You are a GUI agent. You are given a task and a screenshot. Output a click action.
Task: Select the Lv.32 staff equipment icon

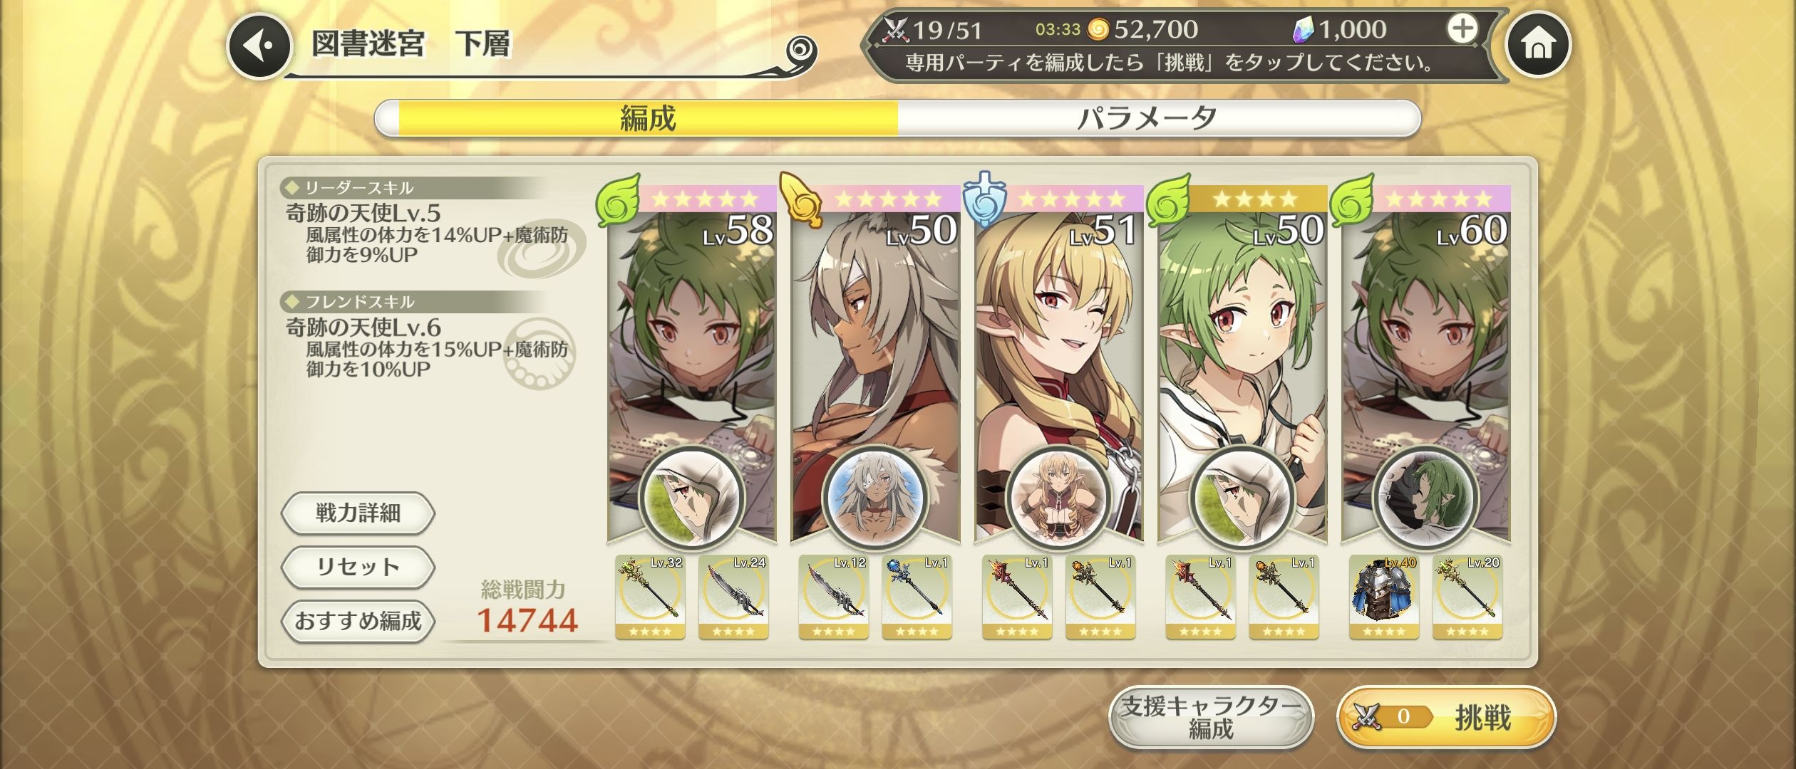click(650, 597)
